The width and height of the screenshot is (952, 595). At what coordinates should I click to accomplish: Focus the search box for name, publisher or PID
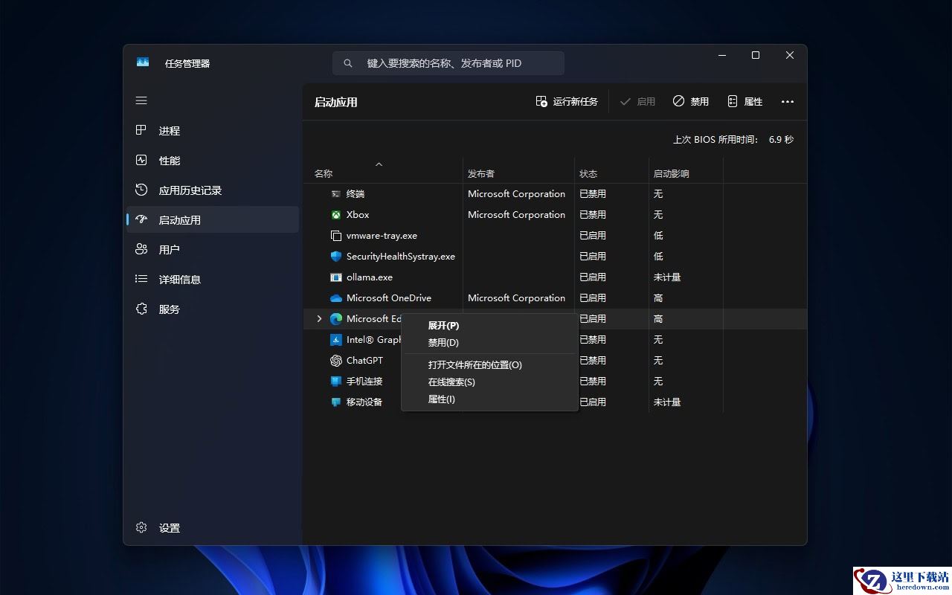click(x=448, y=63)
